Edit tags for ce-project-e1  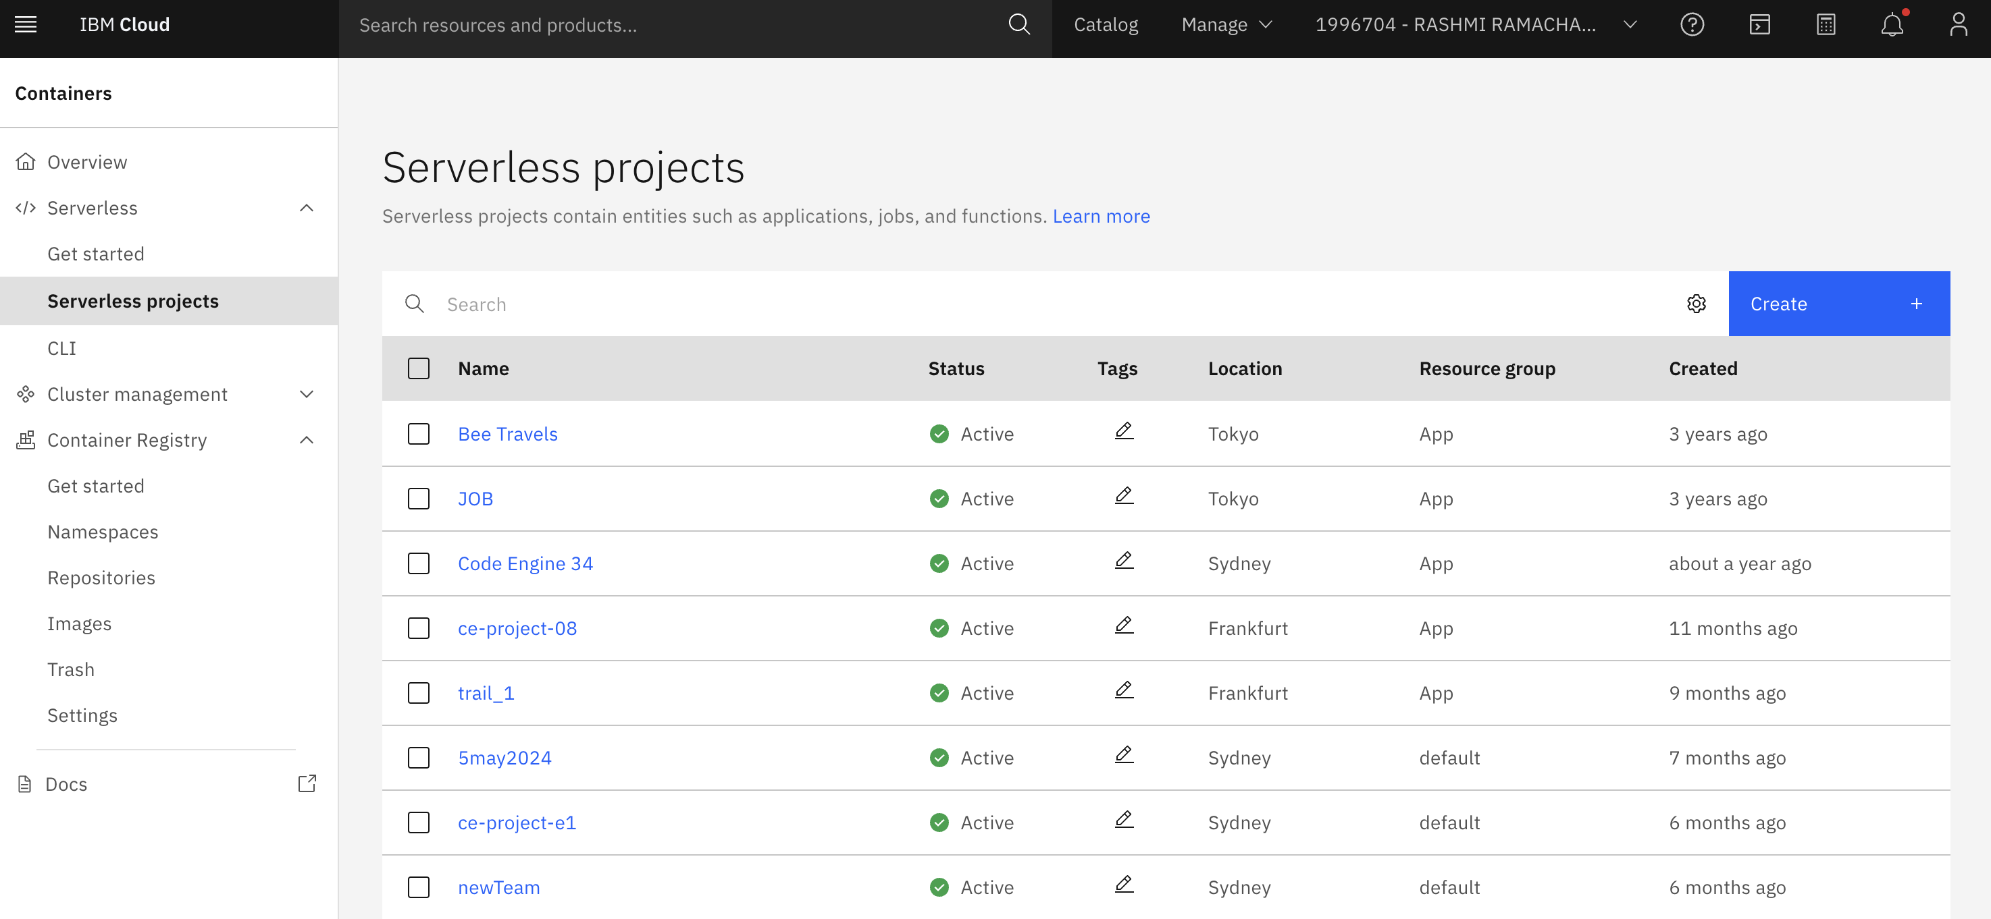1124,820
